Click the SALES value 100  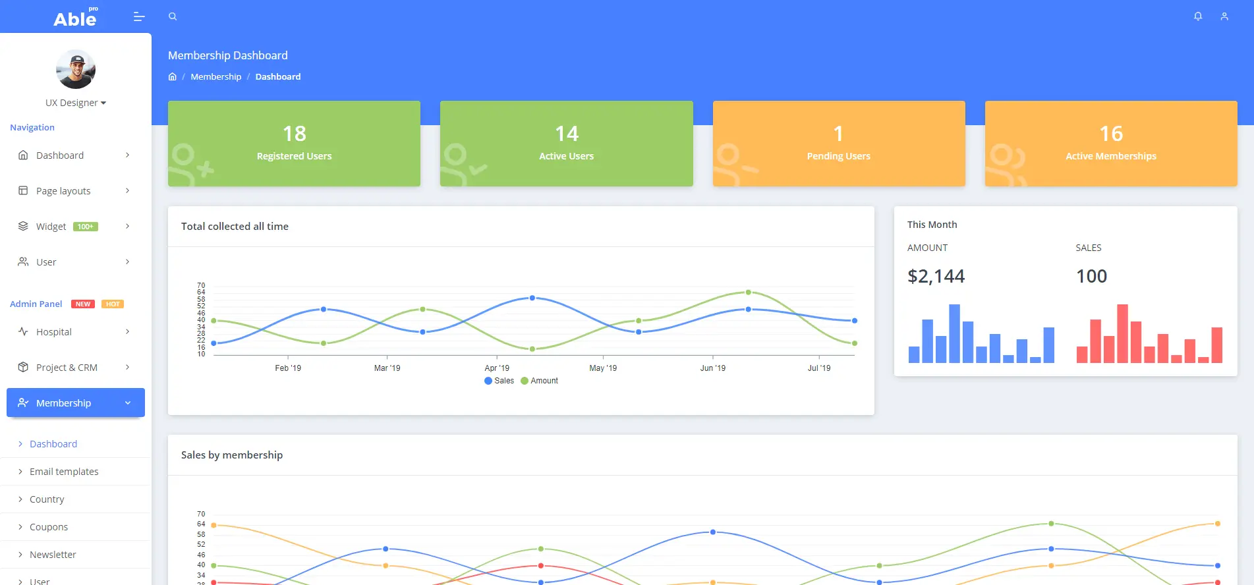[1091, 276]
